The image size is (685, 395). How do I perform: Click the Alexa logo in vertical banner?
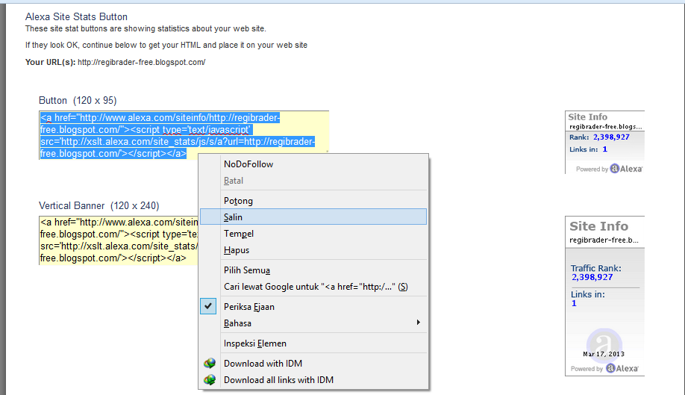622,368
